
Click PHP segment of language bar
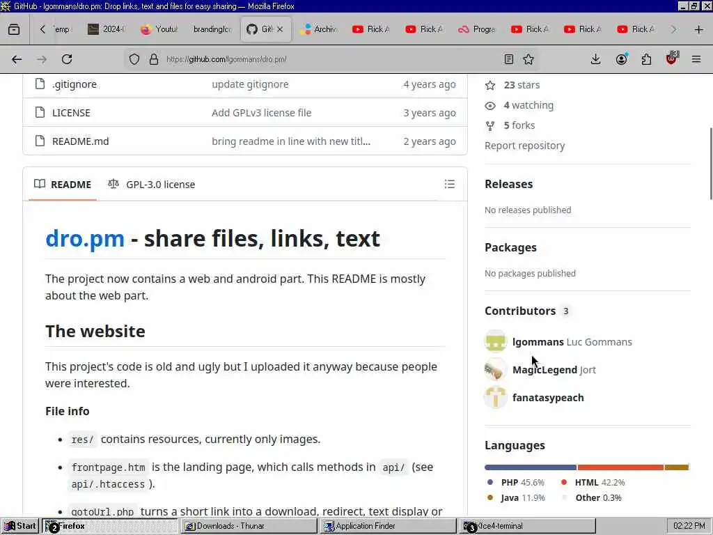(531, 467)
